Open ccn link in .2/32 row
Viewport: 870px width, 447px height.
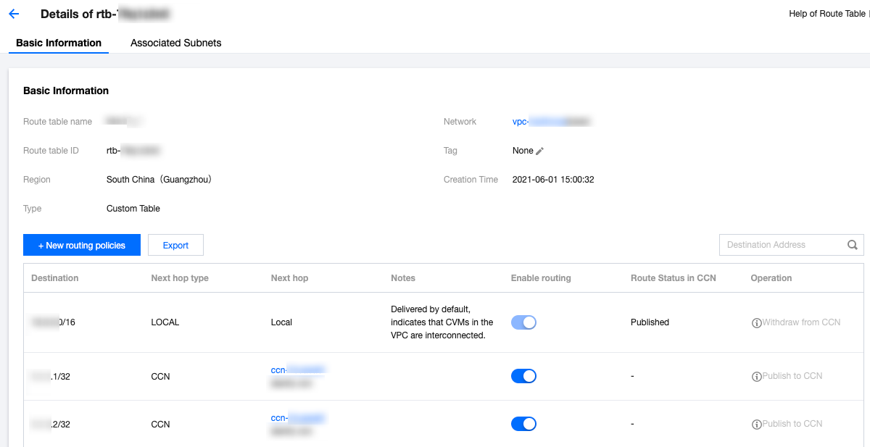pyautogui.click(x=297, y=418)
